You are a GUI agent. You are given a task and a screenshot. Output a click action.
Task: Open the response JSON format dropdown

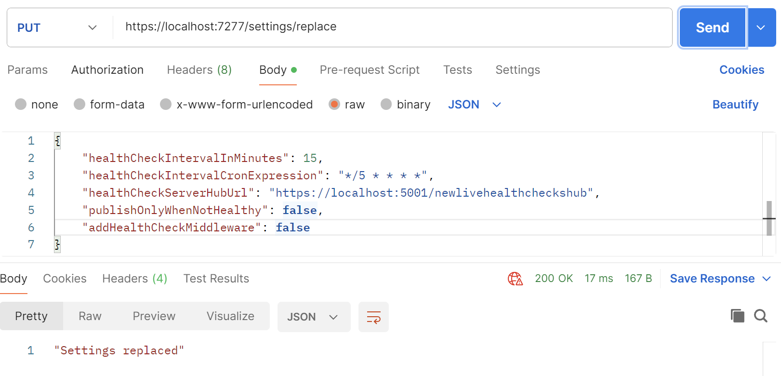[314, 317]
